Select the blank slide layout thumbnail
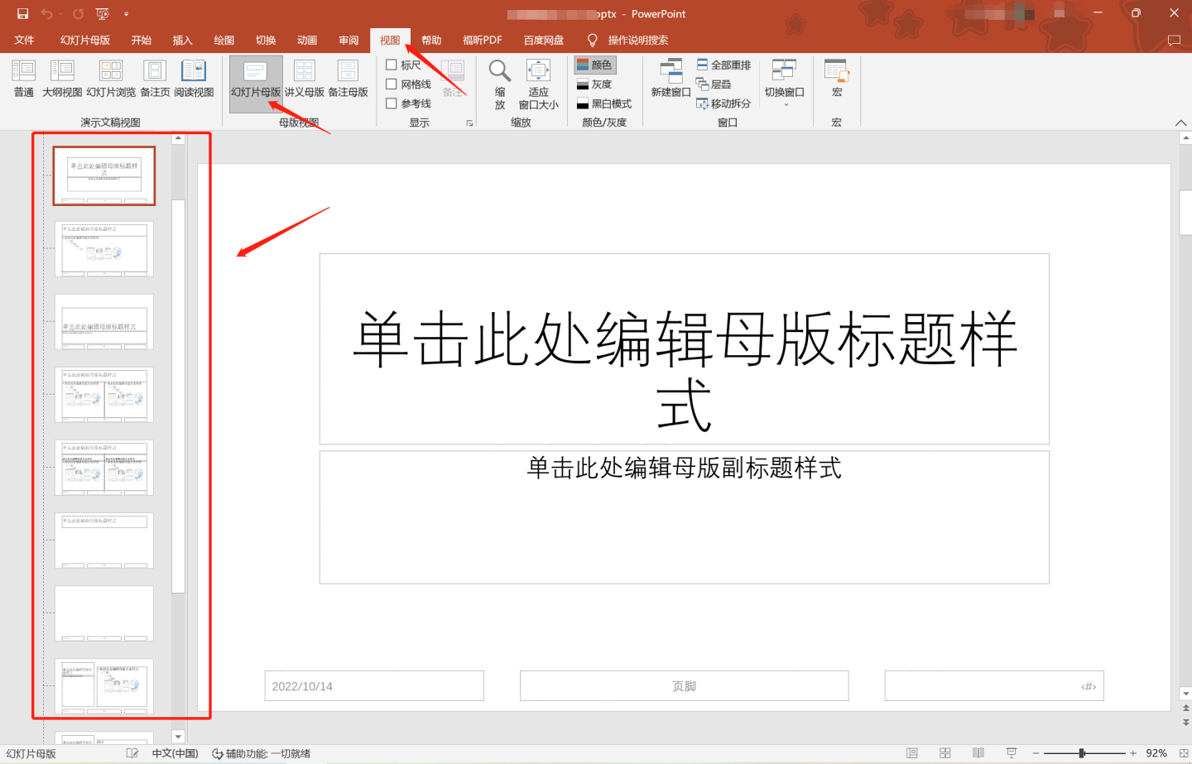This screenshot has width=1192, height=764. [103, 613]
